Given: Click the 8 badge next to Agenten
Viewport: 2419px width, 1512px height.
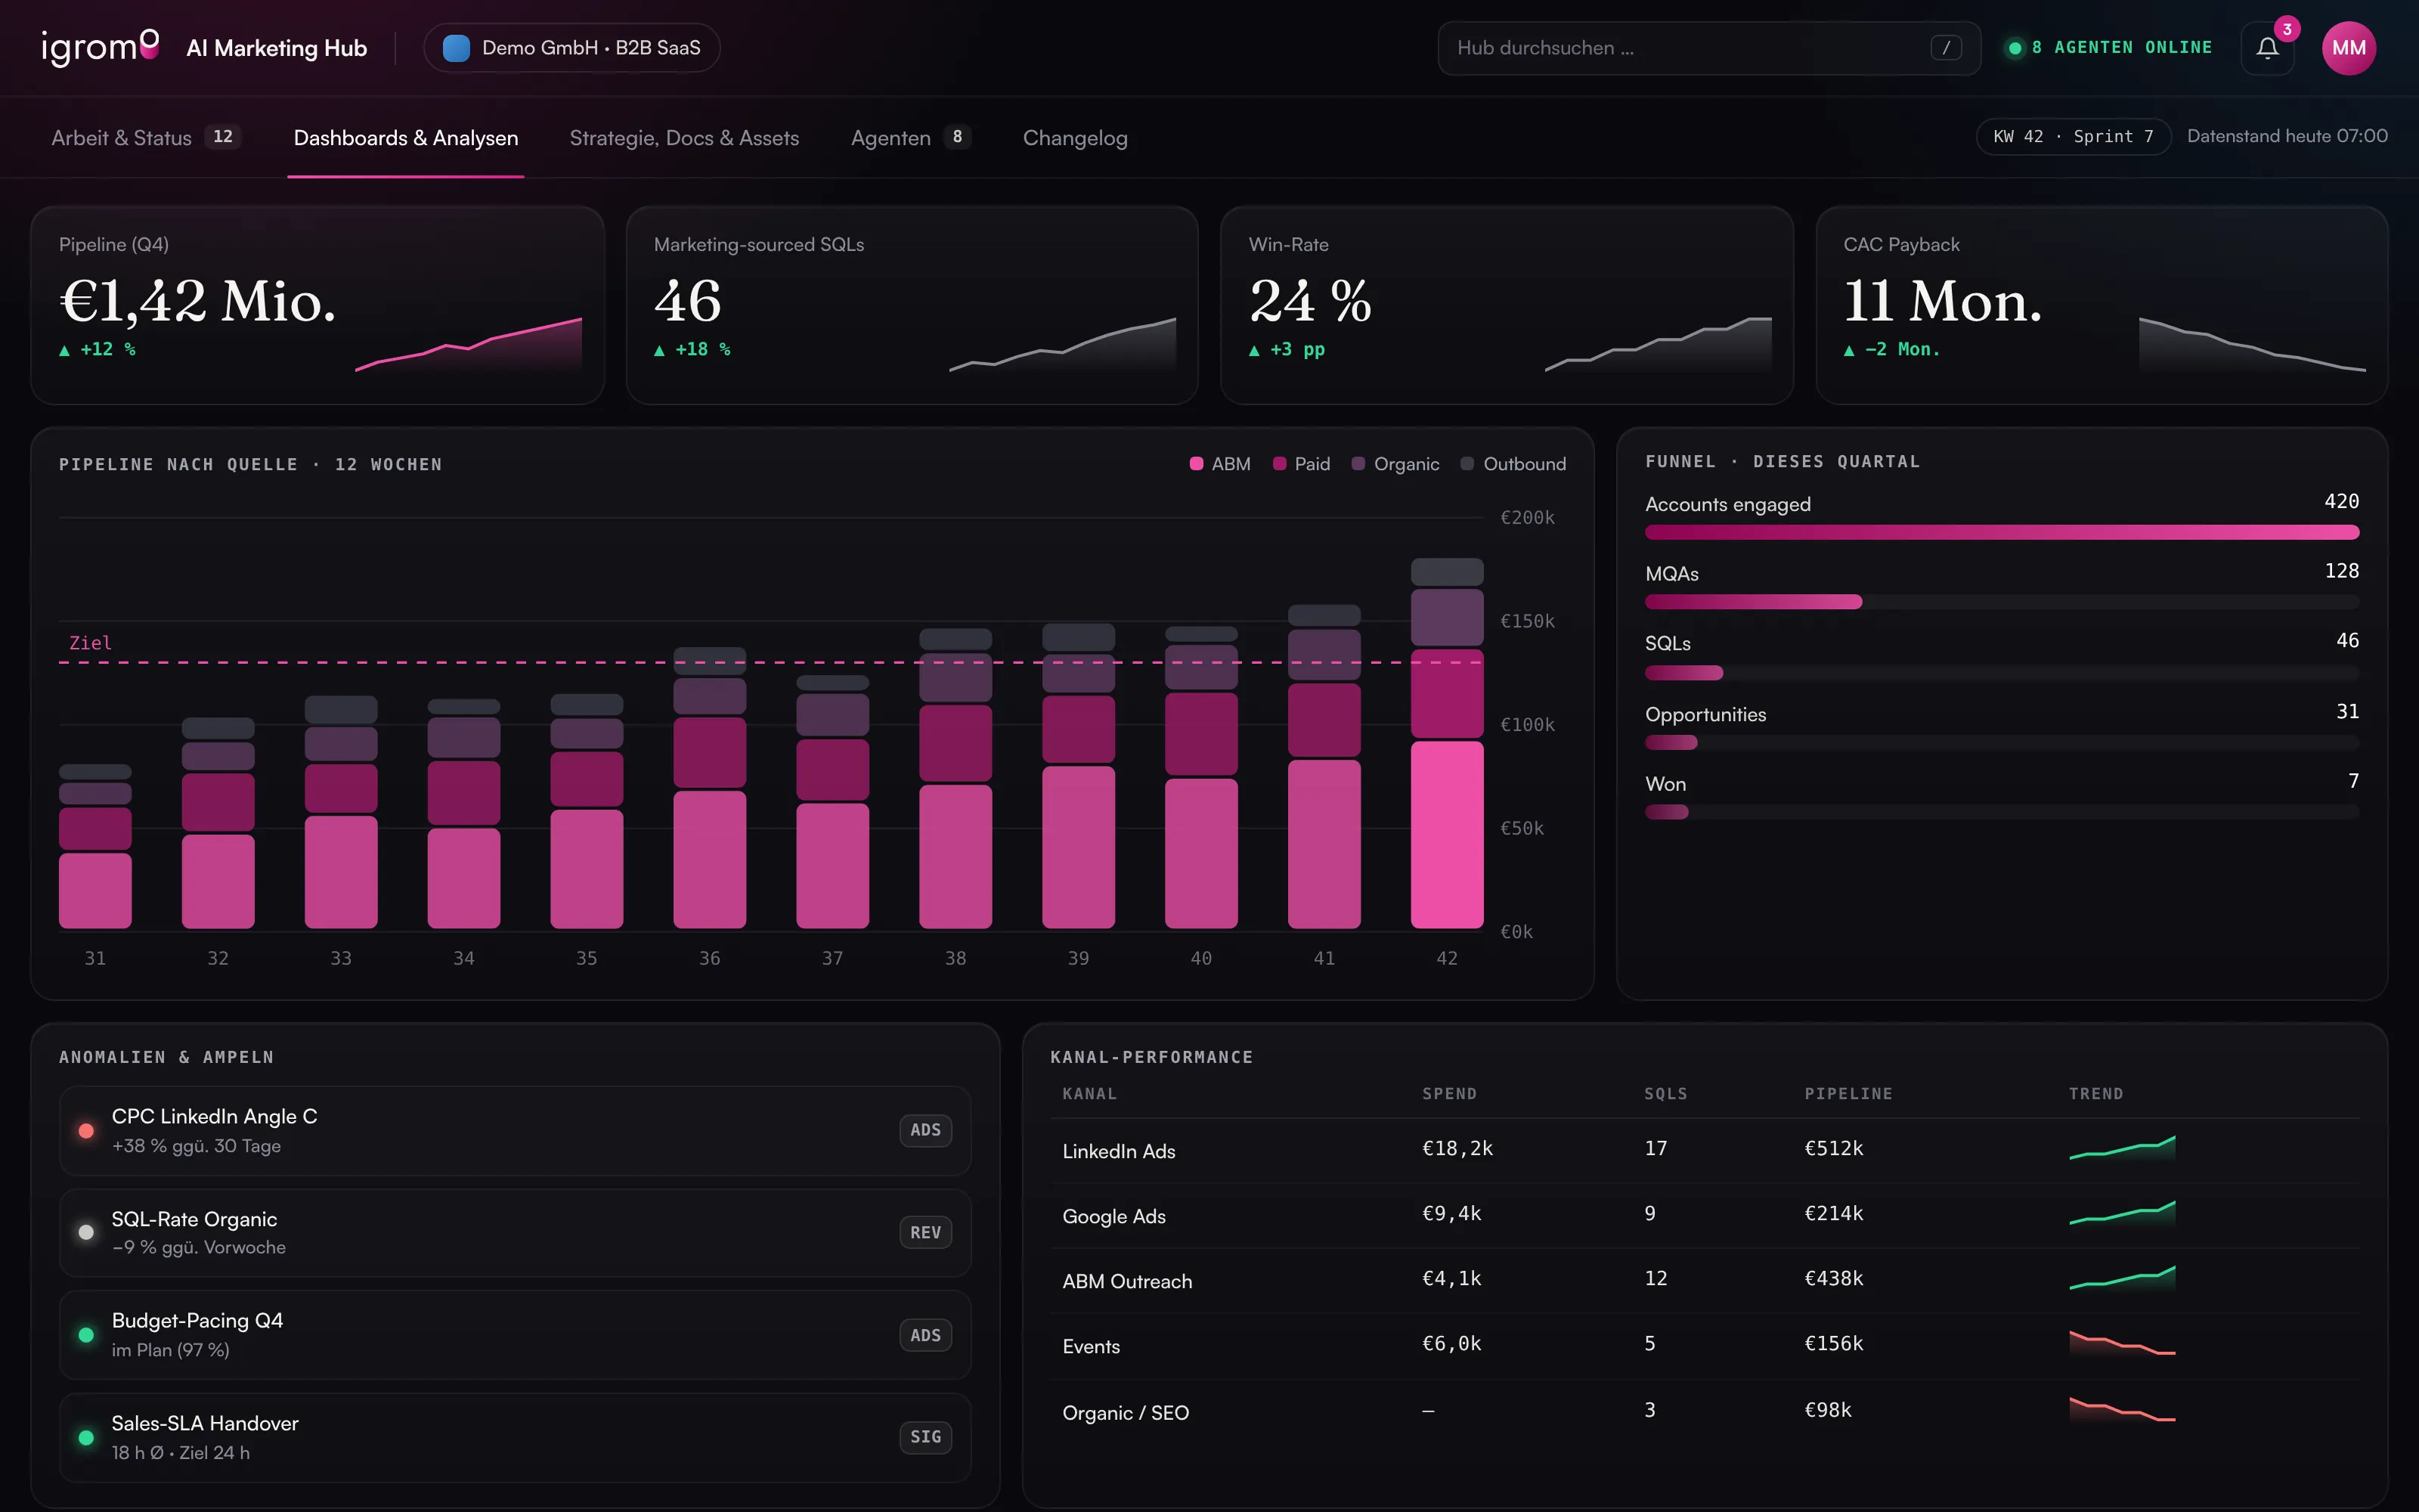Looking at the screenshot, I should [x=956, y=137].
